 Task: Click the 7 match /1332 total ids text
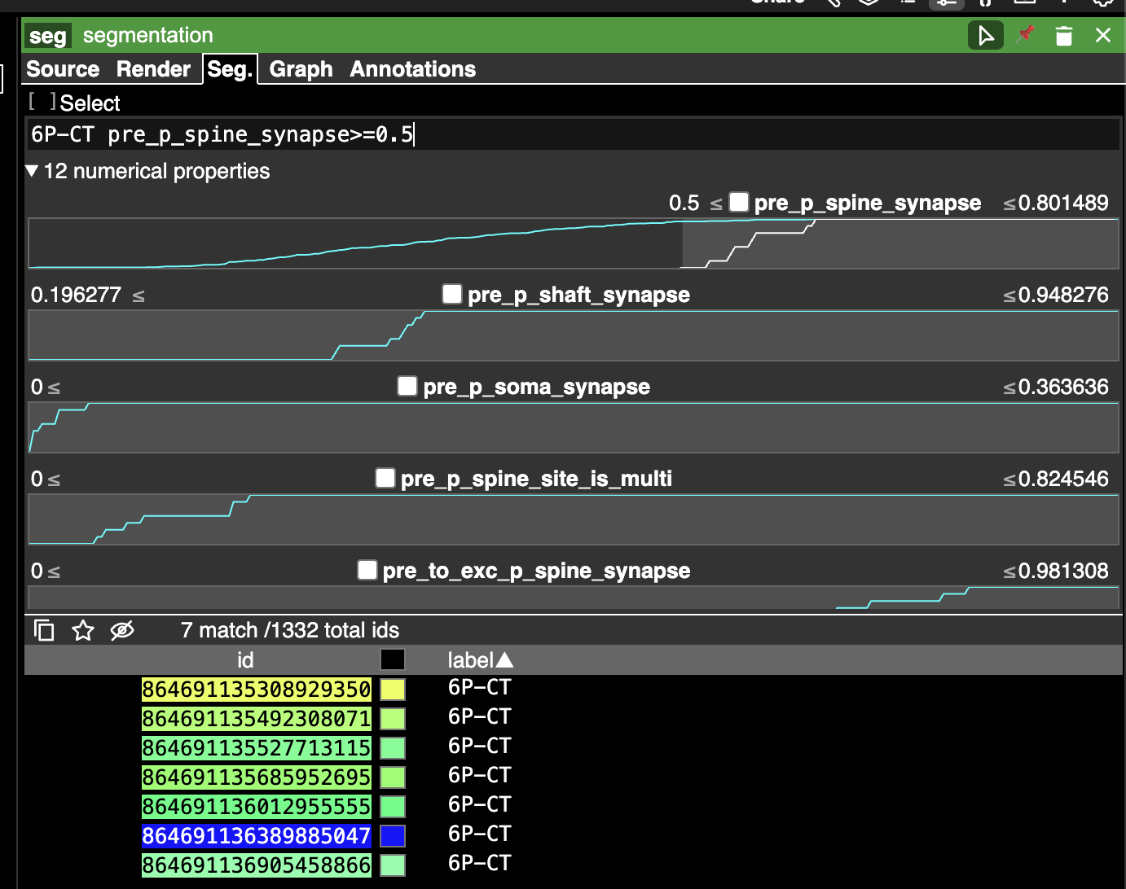(290, 630)
